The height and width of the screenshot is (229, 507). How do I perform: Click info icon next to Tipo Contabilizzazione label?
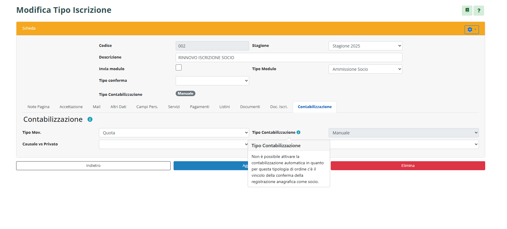pyautogui.click(x=298, y=132)
